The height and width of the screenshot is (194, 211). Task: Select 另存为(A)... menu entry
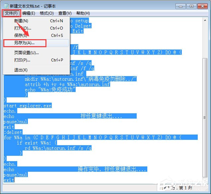(x=36, y=43)
